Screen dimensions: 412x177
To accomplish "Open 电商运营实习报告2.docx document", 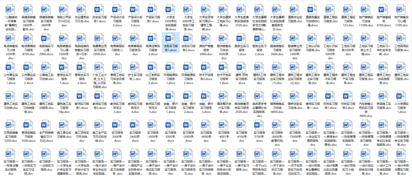I will click(x=152, y=38).
